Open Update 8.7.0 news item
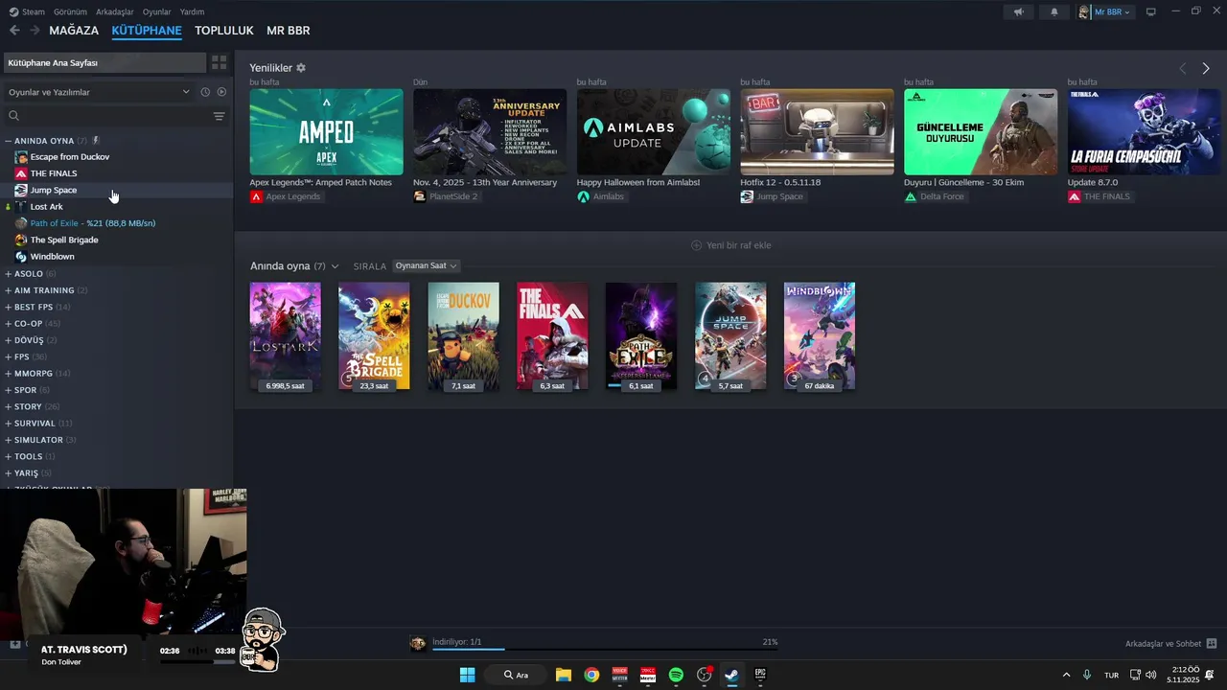The image size is (1227, 690). (1093, 182)
